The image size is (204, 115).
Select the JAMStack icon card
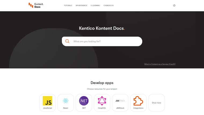coord(120,103)
